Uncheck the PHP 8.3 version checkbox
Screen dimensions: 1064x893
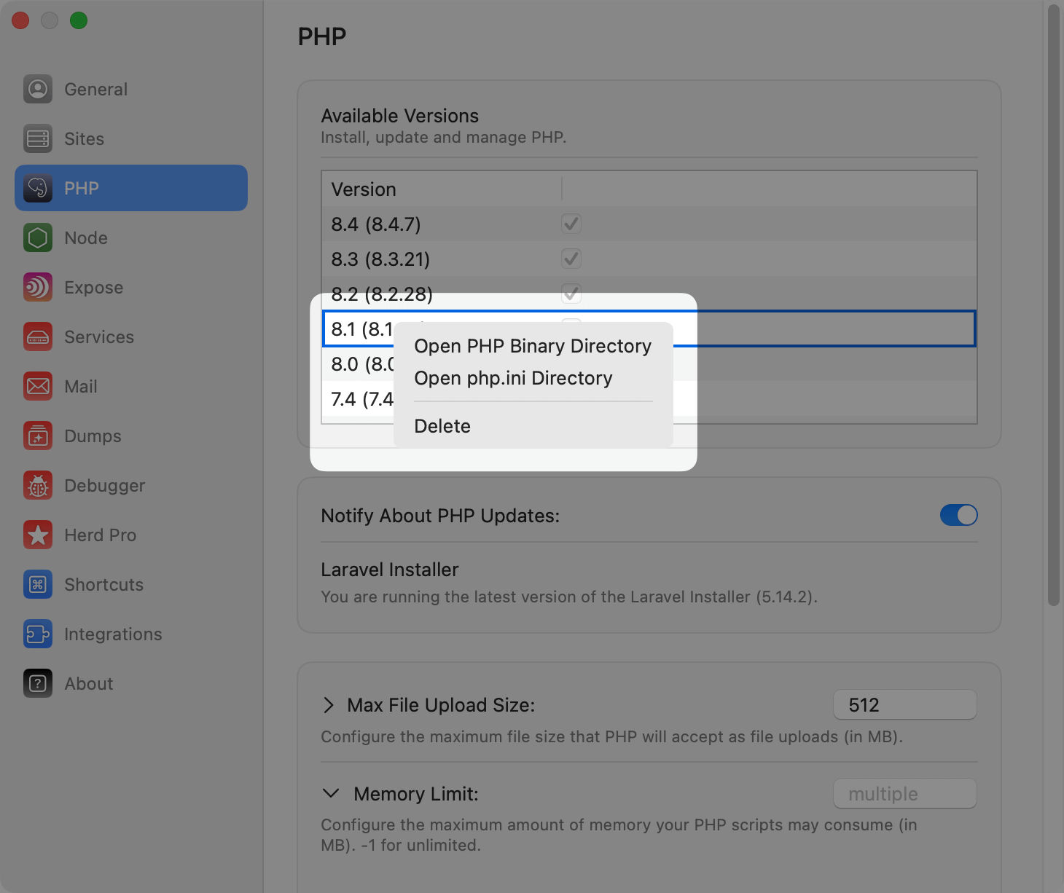tap(571, 259)
